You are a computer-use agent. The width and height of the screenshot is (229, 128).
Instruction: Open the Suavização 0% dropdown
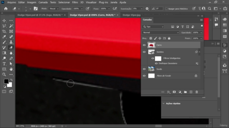pos(142,9)
